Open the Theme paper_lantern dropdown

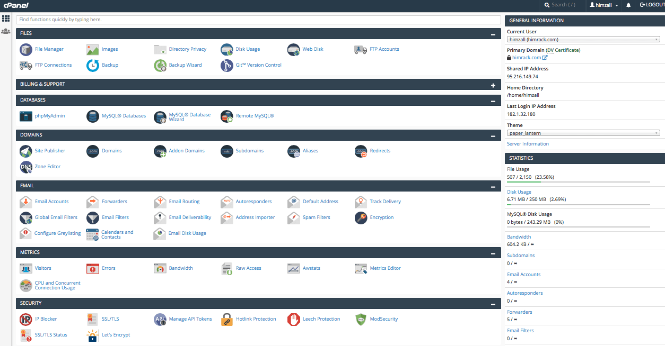coord(583,133)
